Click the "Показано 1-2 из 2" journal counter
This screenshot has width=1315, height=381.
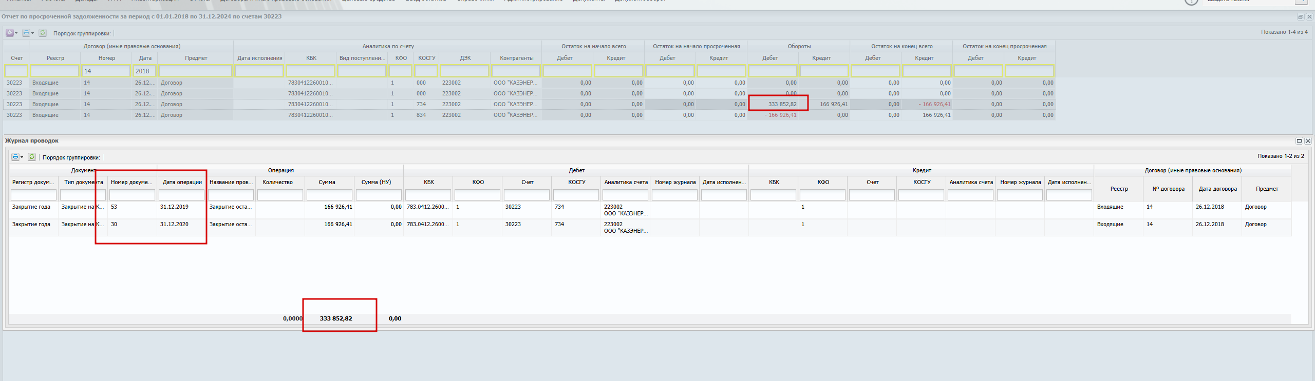pos(1281,156)
